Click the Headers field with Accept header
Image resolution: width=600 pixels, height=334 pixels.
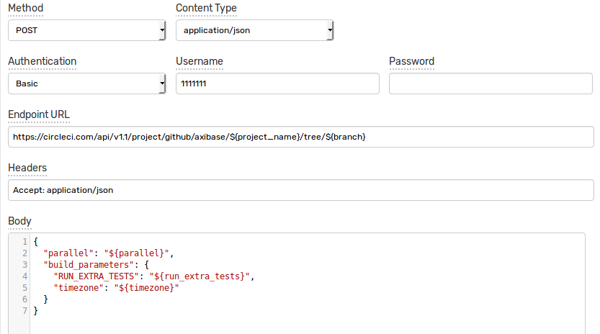(x=301, y=190)
